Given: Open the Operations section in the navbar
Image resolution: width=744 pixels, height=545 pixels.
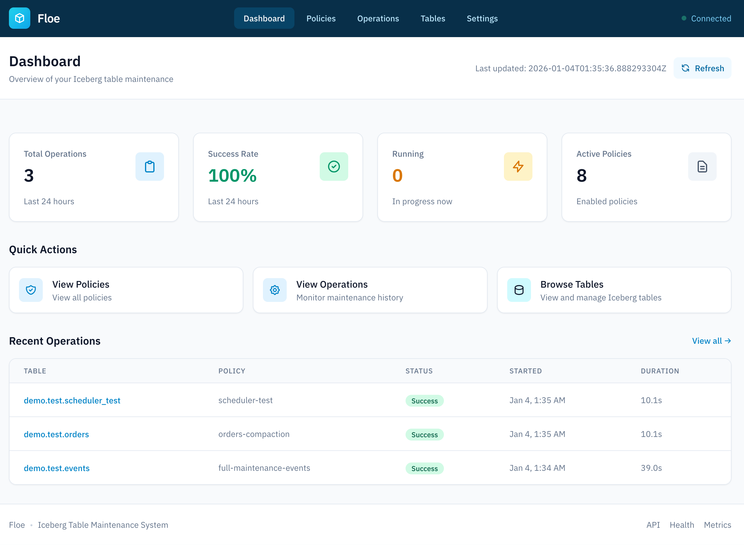Looking at the screenshot, I should (378, 18).
